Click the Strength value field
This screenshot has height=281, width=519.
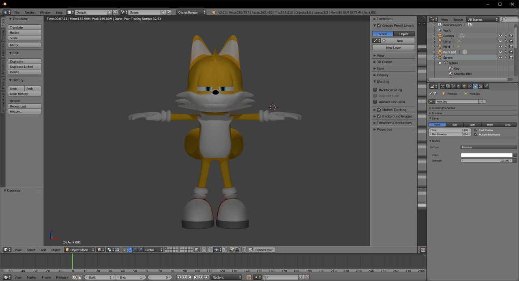tap(486, 161)
